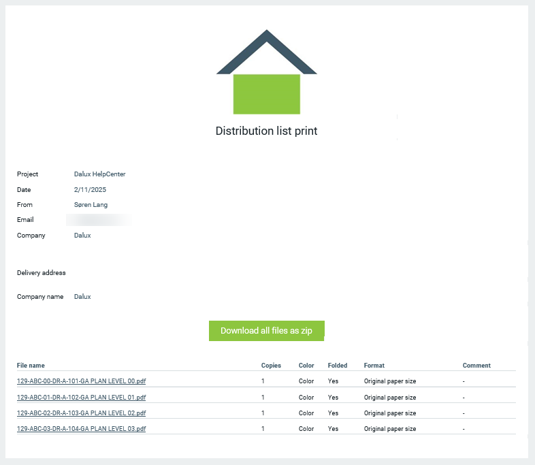The height and width of the screenshot is (465, 535).
Task: Click the sender name Søren Lang
Action: click(91, 205)
